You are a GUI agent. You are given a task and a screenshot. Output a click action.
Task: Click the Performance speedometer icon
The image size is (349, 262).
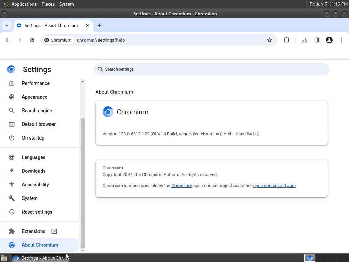point(12,83)
